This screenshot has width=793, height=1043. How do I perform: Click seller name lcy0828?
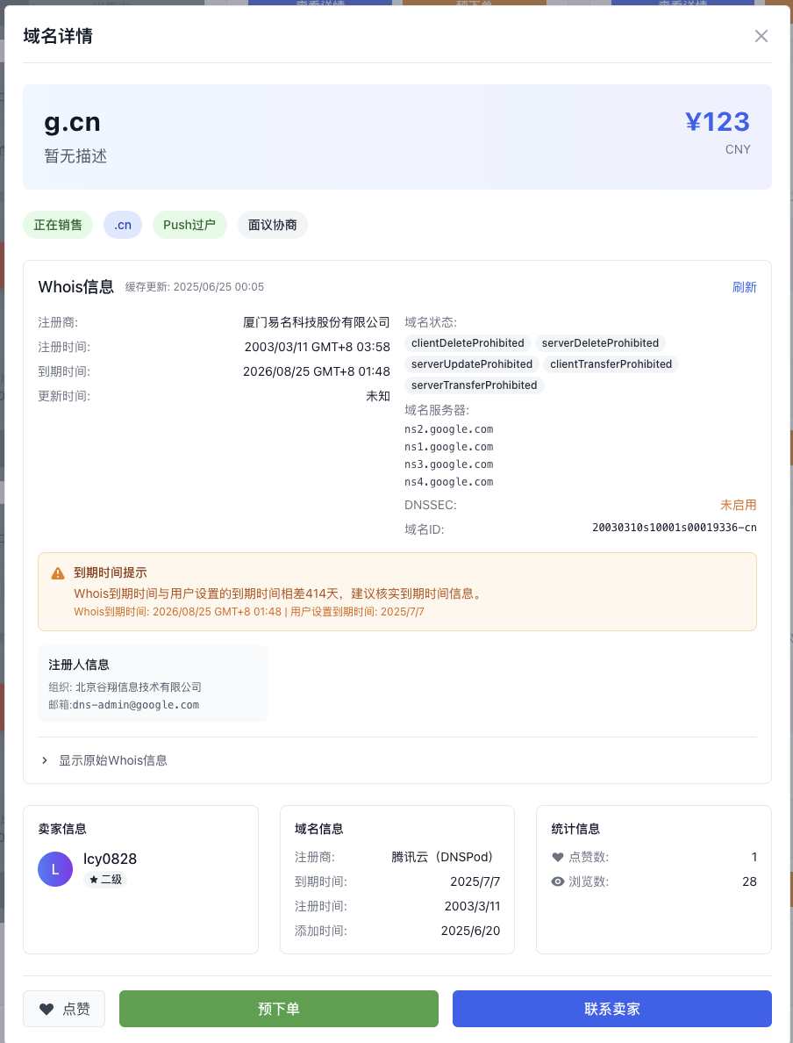tap(110, 859)
